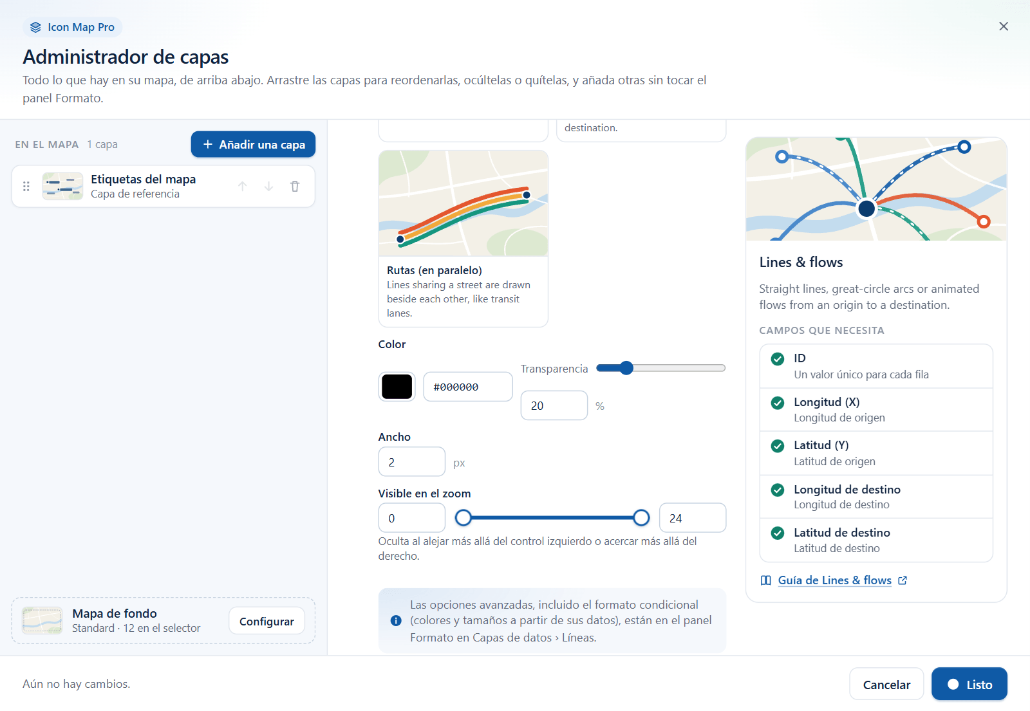
Task: Click the Ancho width field
Action: [x=412, y=462]
